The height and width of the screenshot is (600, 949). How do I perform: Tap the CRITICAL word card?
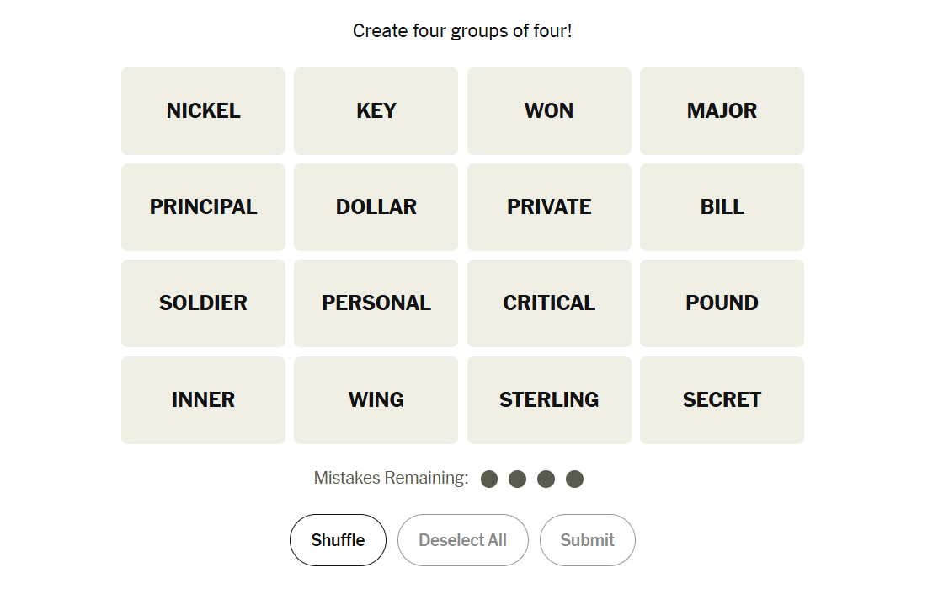point(549,303)
